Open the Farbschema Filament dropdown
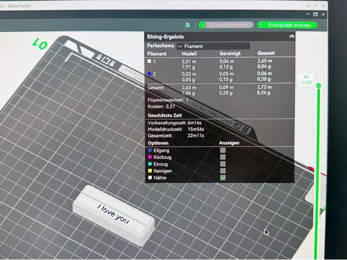The image size is (347, 260). click(x=213, y=46)
